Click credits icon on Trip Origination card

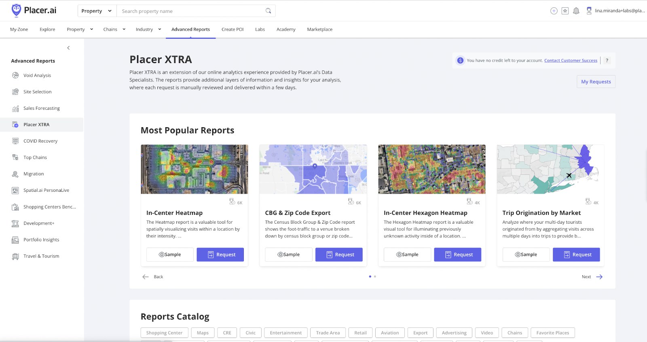tap(588, 201)
